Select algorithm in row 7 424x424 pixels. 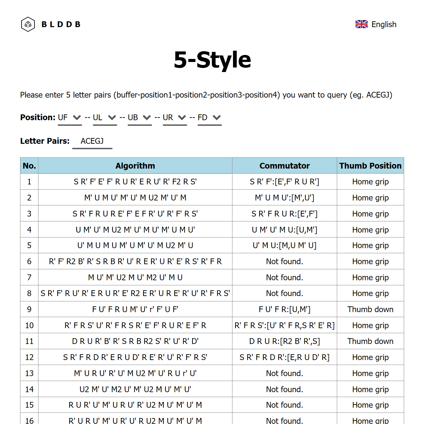pos(135,277)
